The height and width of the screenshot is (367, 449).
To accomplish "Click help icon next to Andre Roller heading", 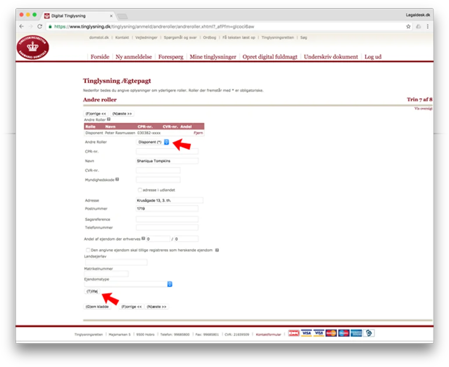I will 109,119.
